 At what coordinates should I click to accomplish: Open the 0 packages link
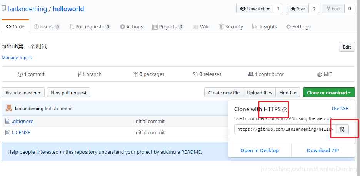coord(148,74)
